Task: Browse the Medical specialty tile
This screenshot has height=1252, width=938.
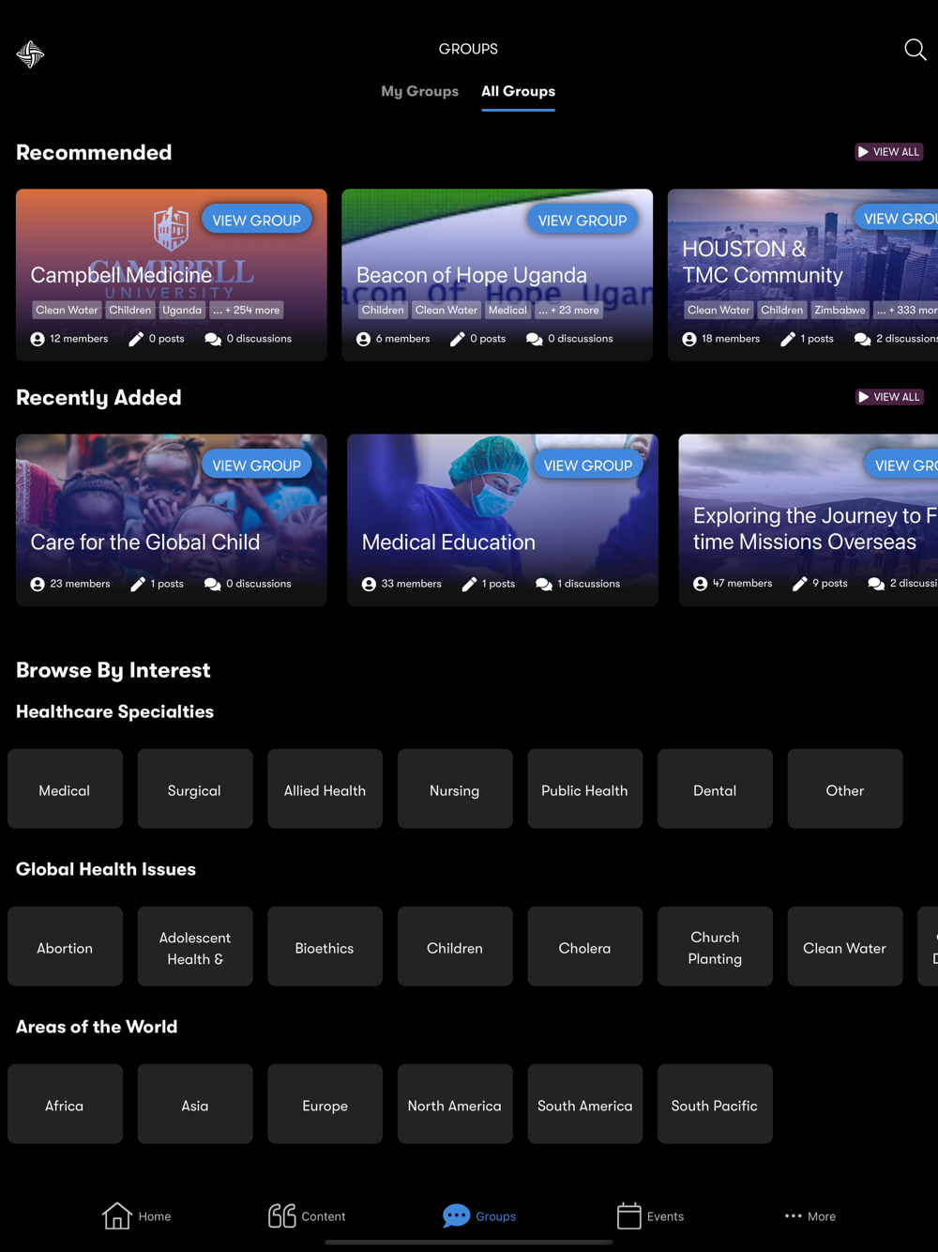Action: point(65,789)
